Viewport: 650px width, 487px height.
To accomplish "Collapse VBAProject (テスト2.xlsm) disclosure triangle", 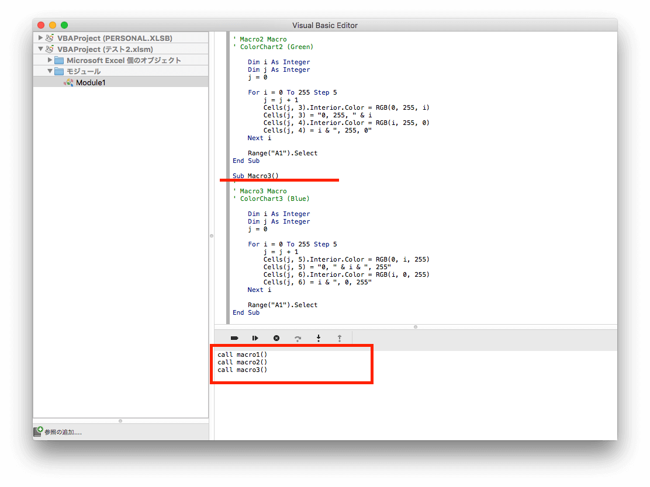I will pos(40,49).
